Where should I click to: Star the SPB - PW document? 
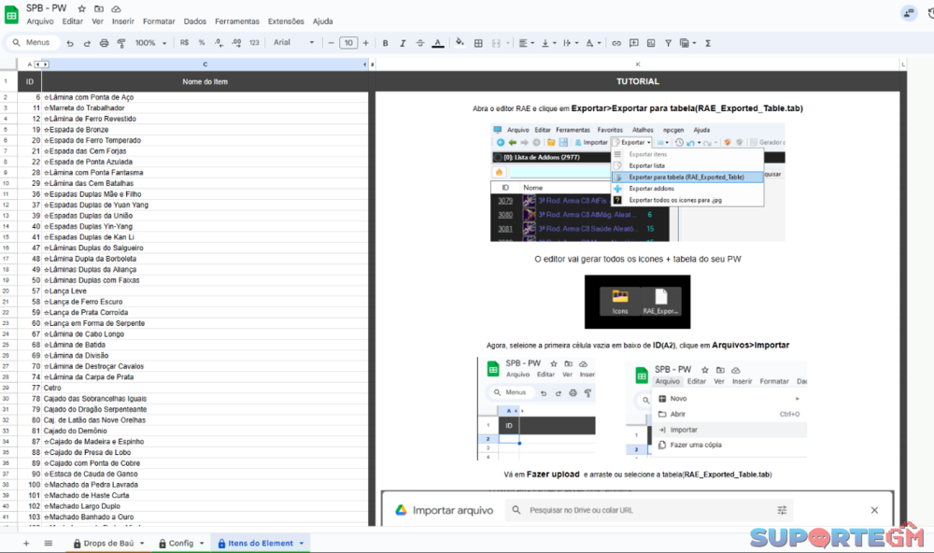[x=82, y=8]
